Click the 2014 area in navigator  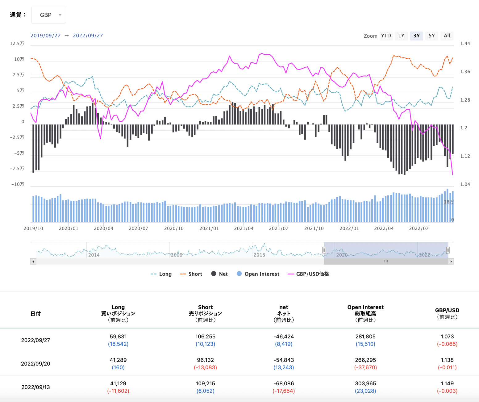click(94, 255)
